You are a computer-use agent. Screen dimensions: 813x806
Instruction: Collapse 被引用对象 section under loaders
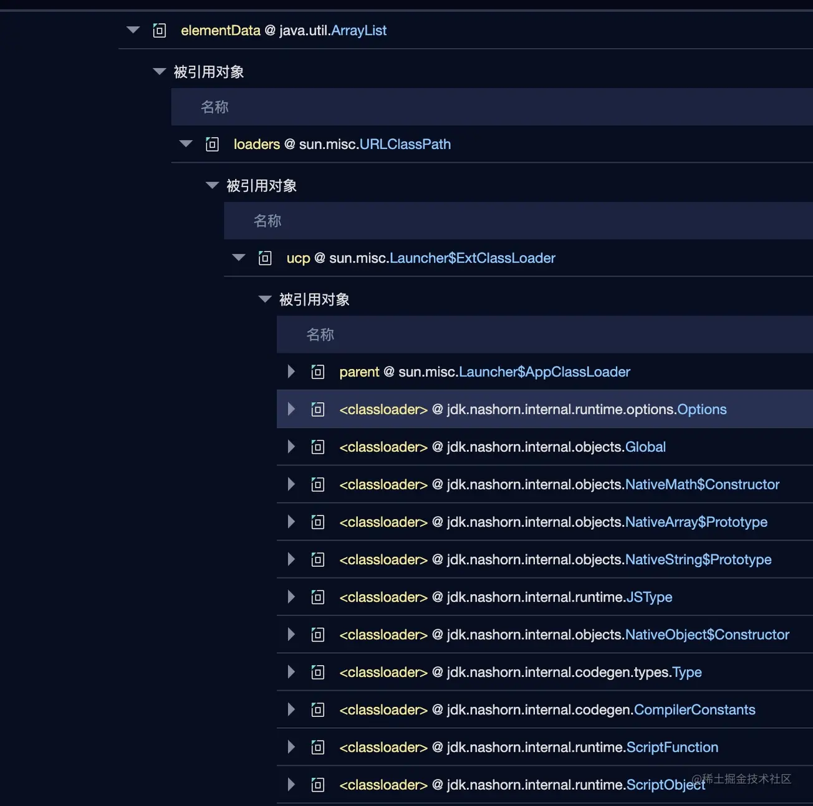click(213, 185)
